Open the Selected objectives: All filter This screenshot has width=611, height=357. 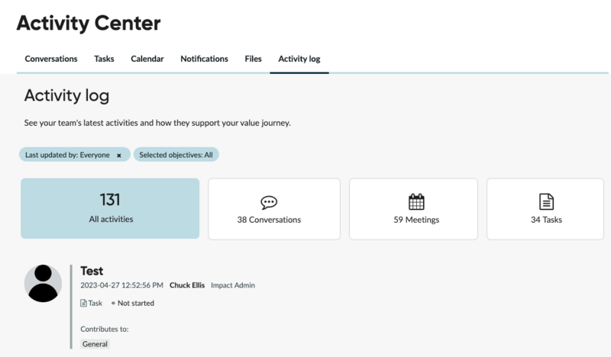pos(176,155)
